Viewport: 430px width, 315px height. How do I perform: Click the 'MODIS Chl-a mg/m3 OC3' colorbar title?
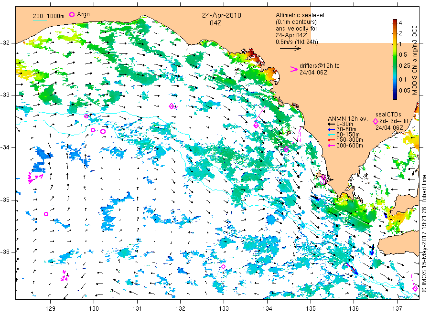pyautogui.click(x=415, y=60)
